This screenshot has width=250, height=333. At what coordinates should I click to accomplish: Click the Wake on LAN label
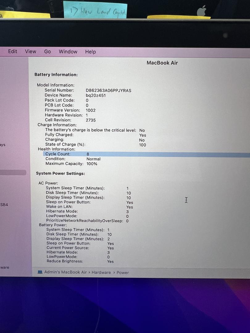(x=59, y=206)
